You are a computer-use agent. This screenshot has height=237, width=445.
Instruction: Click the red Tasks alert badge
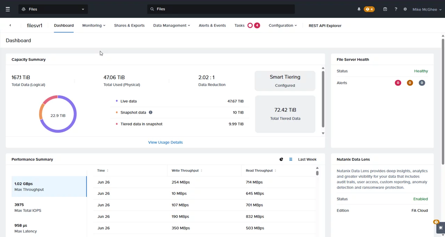point(257,25)
